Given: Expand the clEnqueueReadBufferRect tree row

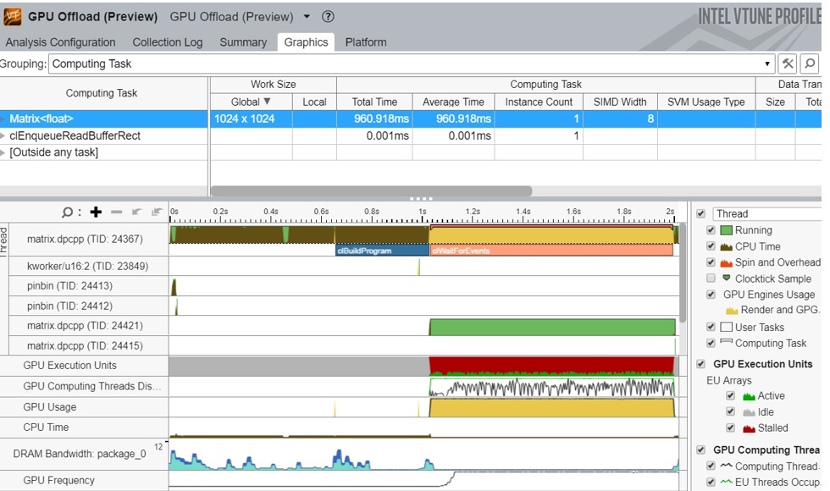Looking at the screenshot, I should (4, 136).
